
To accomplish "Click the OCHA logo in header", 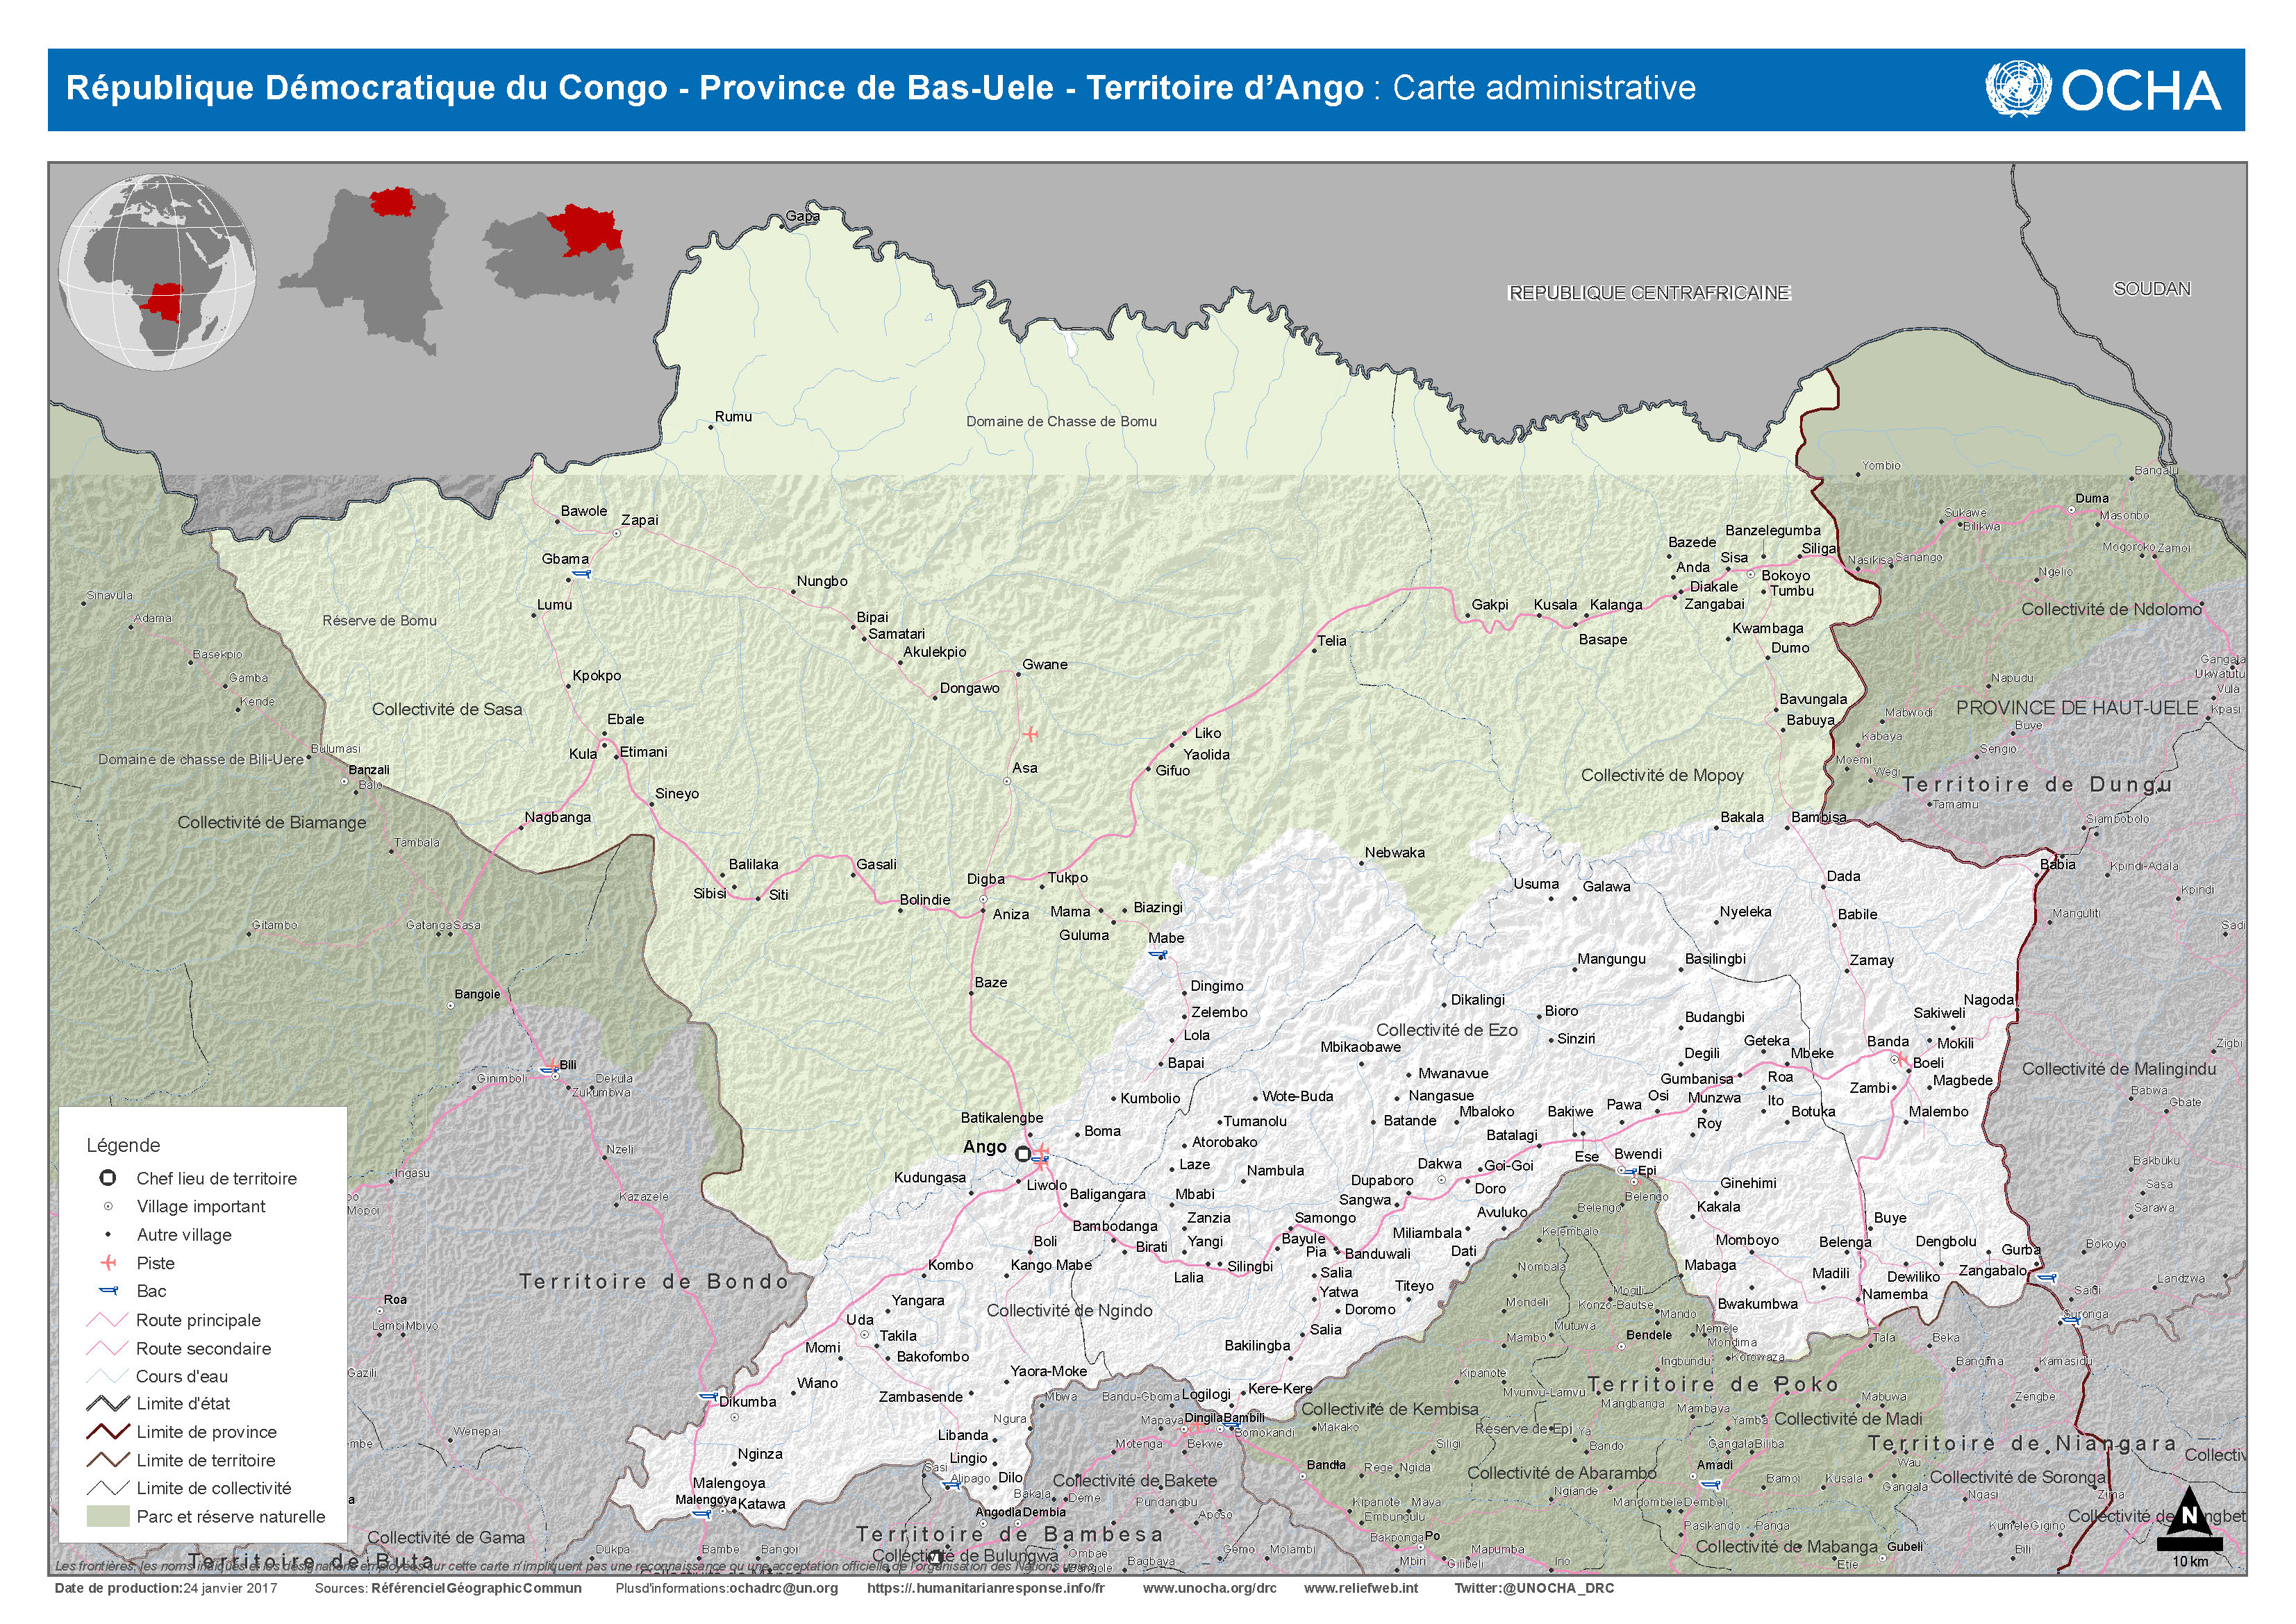I will (x=2103, y=90).
